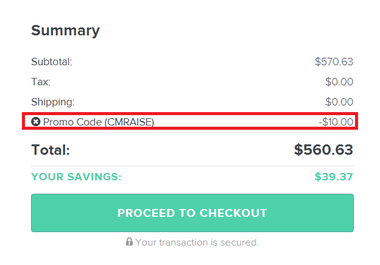Image resolution: width=380 pixels, height=265 pixels.
Task: Click the YOUR SAVINGS label
Action: (x=76, y=177)
